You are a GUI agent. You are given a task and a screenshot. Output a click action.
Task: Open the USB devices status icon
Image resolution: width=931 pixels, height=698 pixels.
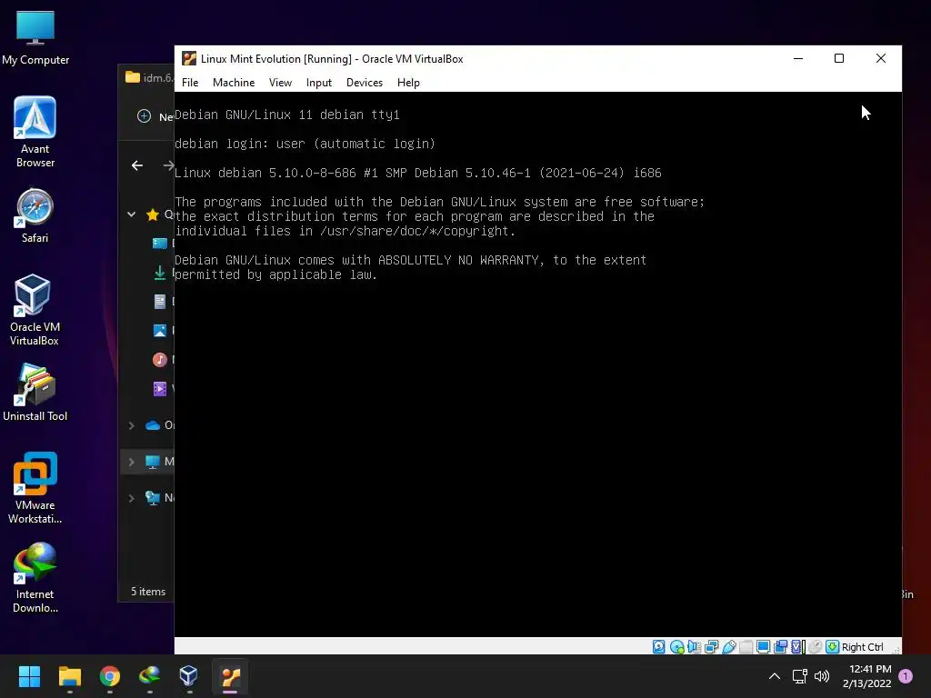point(729,647)
